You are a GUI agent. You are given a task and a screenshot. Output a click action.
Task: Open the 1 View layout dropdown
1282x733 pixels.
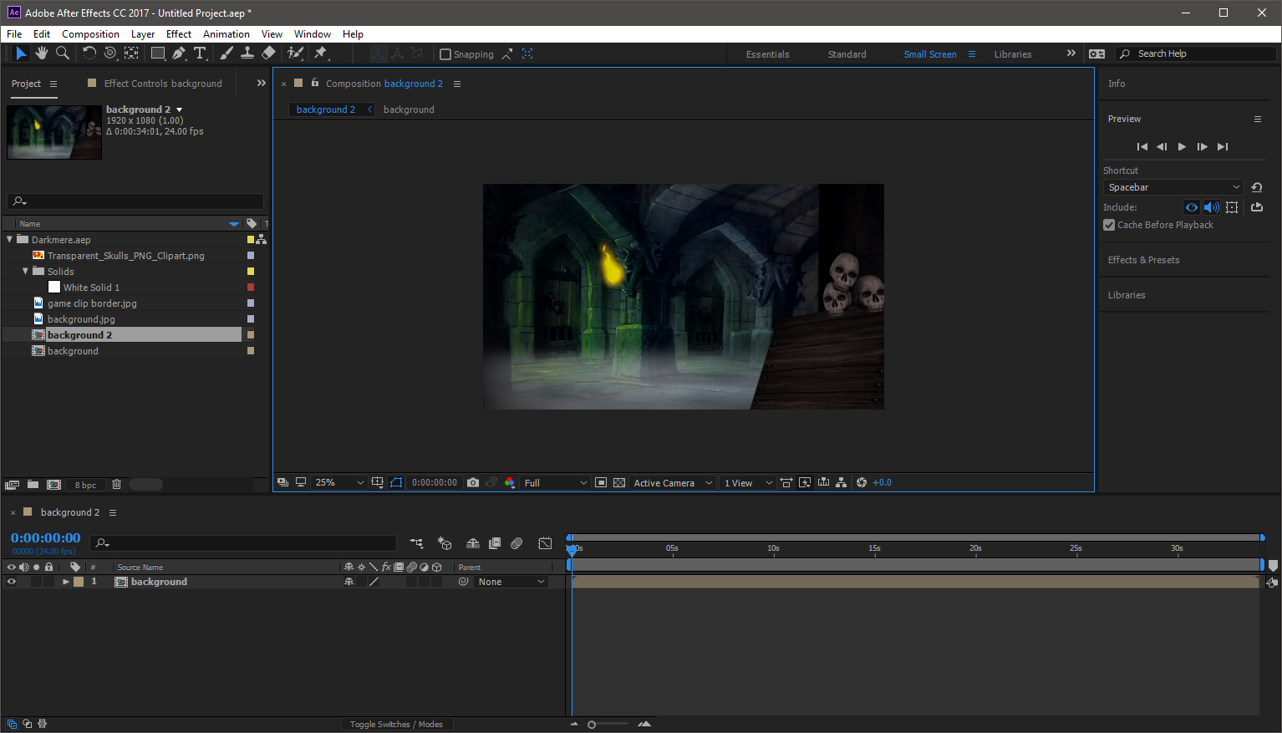click(x=748, y=483)
